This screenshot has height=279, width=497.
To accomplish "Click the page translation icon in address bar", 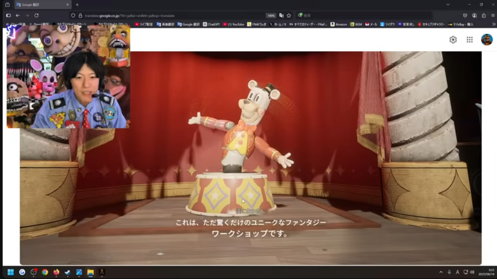I will pyautogui.click(x=281, y=16).
